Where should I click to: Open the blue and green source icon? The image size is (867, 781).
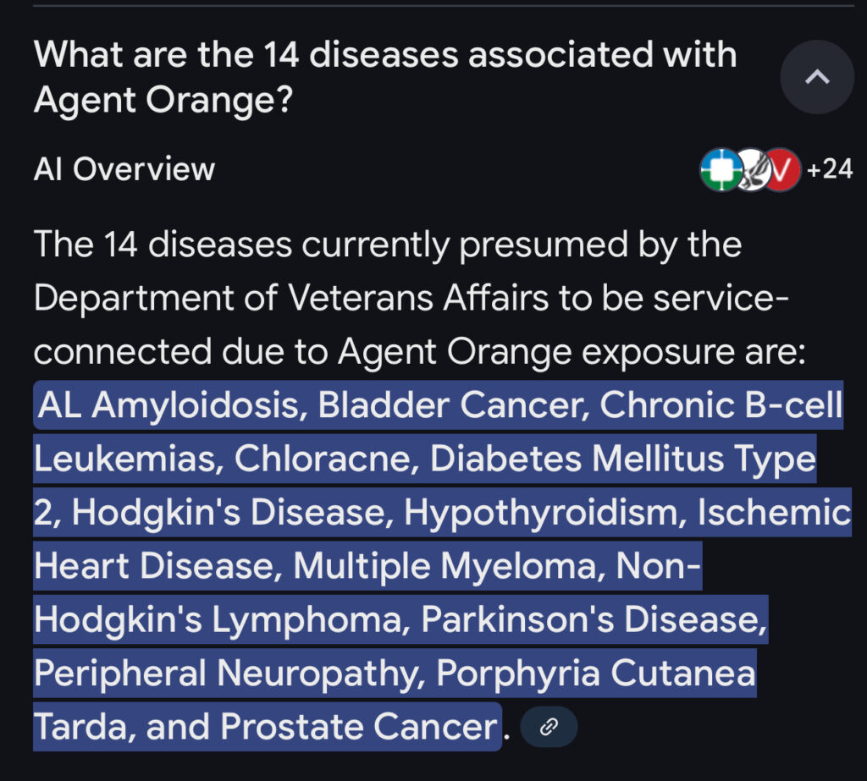718,170
